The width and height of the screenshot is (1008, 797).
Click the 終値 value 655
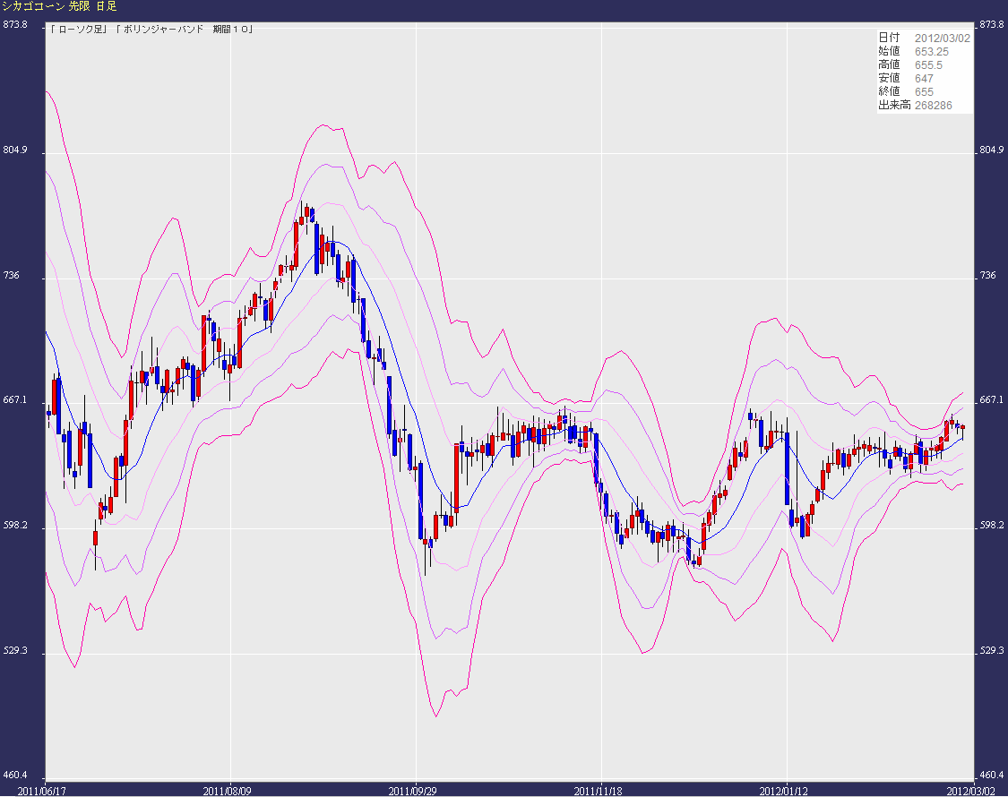coord(924,91)
